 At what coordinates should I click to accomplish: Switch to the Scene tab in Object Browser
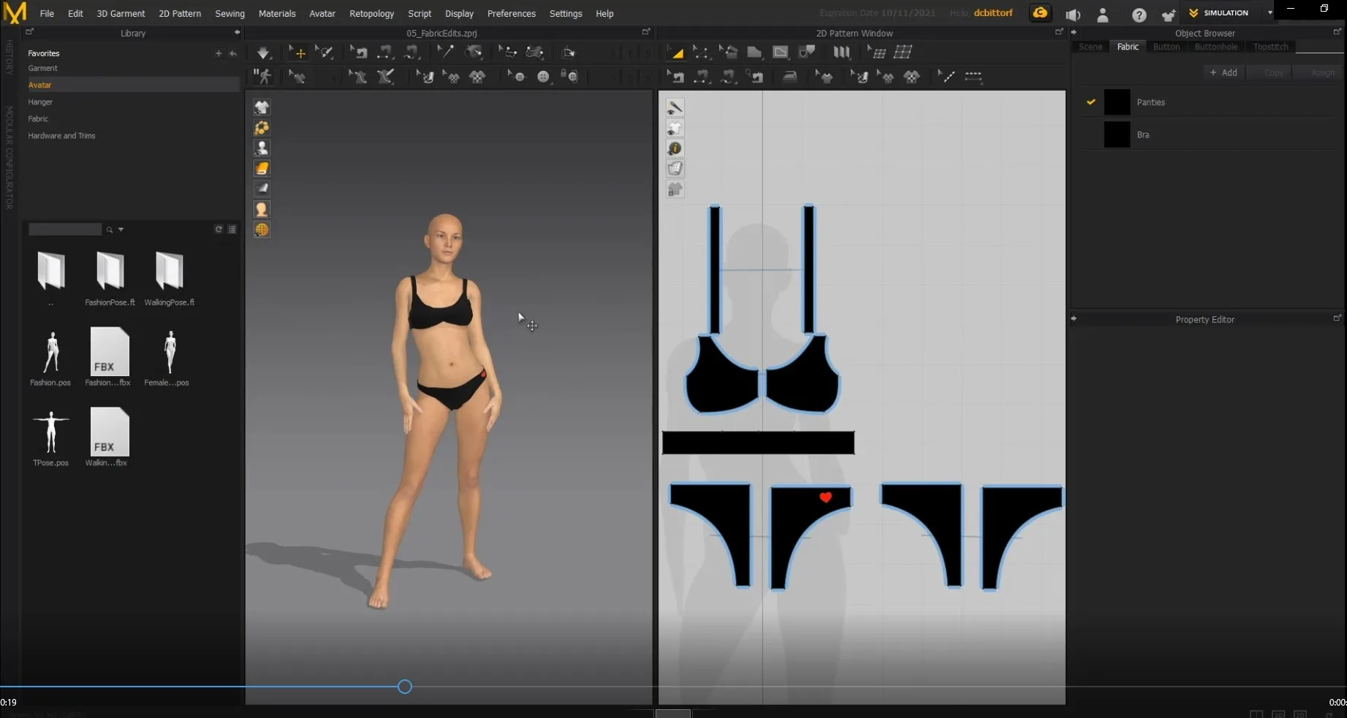pos(1090,46)
